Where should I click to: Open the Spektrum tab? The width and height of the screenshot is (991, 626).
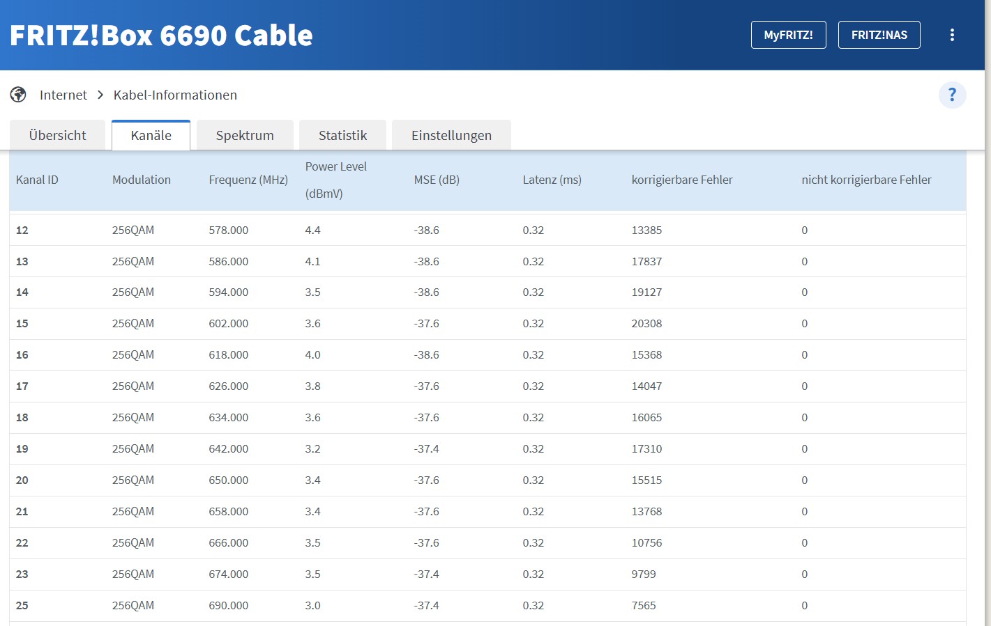tap(245, 135)
